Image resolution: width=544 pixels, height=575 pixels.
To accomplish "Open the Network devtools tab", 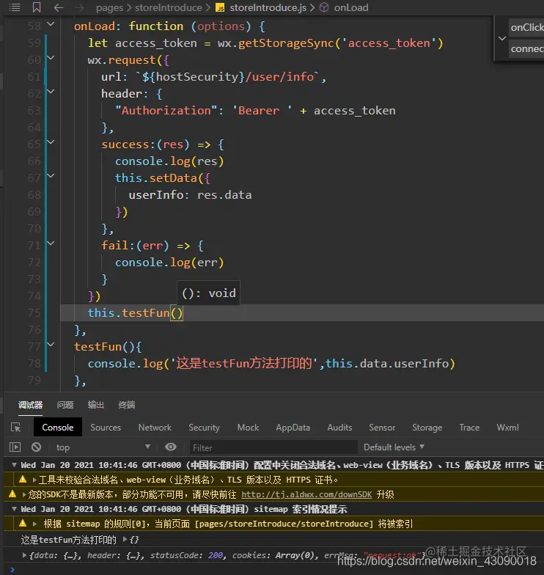I will pyautogui.click(x=155, y=427).
